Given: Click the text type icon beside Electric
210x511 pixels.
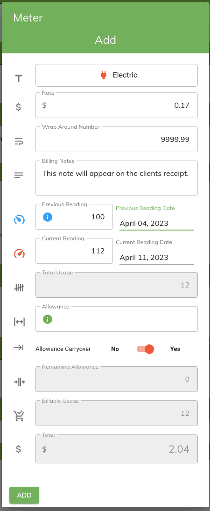Looking at the screenshot, I should (x=19, y=78).
